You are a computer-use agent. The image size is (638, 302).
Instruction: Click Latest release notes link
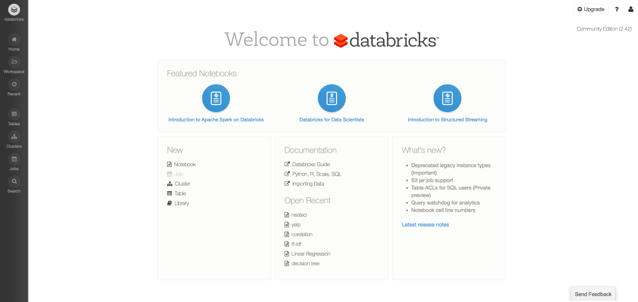pos(425,224)
